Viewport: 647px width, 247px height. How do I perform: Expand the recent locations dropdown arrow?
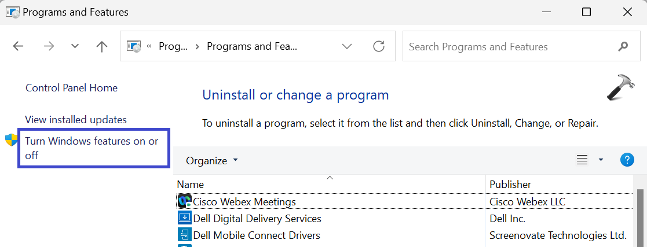(75, 47)
